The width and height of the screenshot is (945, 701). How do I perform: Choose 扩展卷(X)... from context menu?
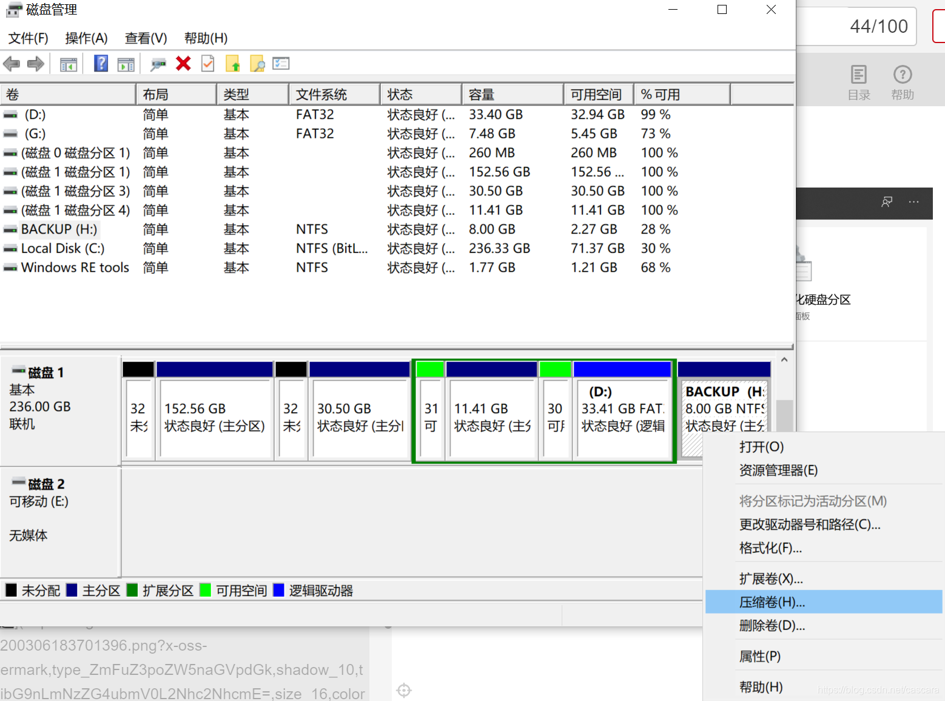click(824, 579)
